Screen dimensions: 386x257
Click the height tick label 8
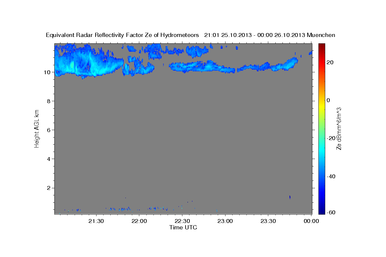point(49,101)
